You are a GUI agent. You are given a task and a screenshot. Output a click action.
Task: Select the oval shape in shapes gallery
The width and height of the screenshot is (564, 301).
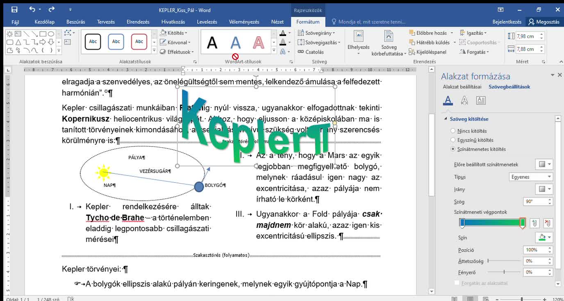(51, 34)
